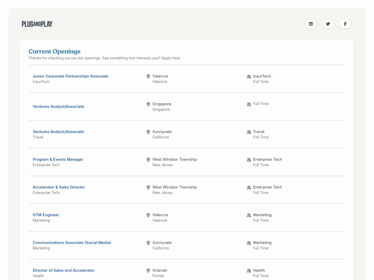
Task: Open the LinkedIn social icon
Action: click(311, 24)
